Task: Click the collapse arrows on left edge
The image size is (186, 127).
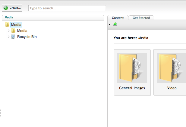Action: [x=1, y=113]
